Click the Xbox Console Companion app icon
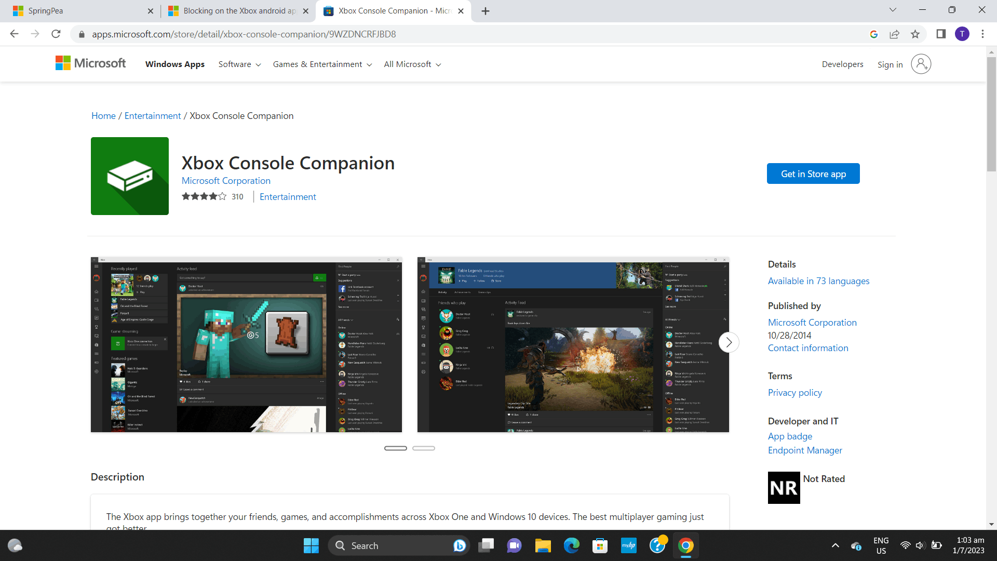 coord(130,176)
